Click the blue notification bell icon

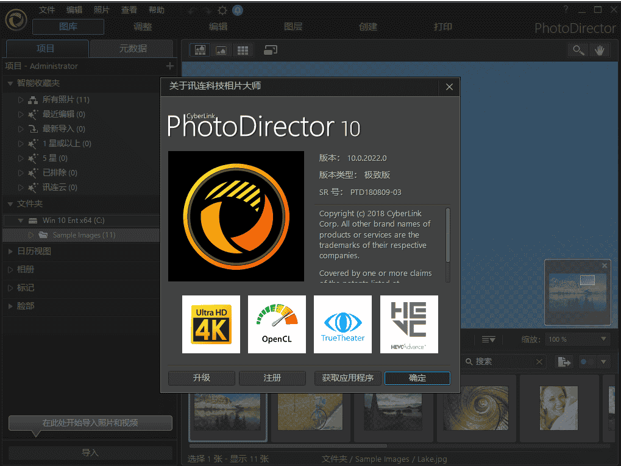[237, 10]
